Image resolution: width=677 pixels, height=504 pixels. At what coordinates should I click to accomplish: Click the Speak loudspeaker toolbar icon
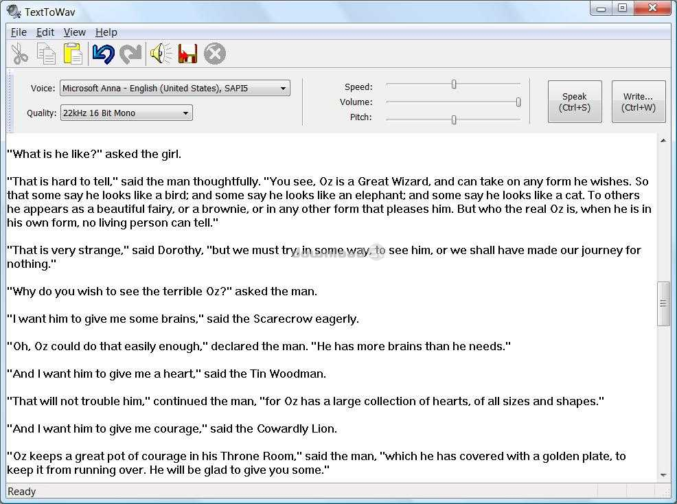click(x=161, y=54)
